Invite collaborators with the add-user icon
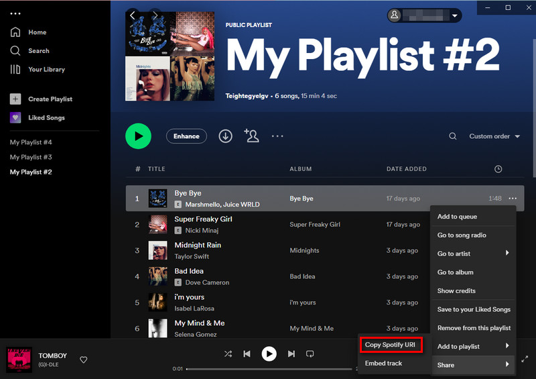The height and width of the screenshot is (379, 536). click(x=251, y=136)
